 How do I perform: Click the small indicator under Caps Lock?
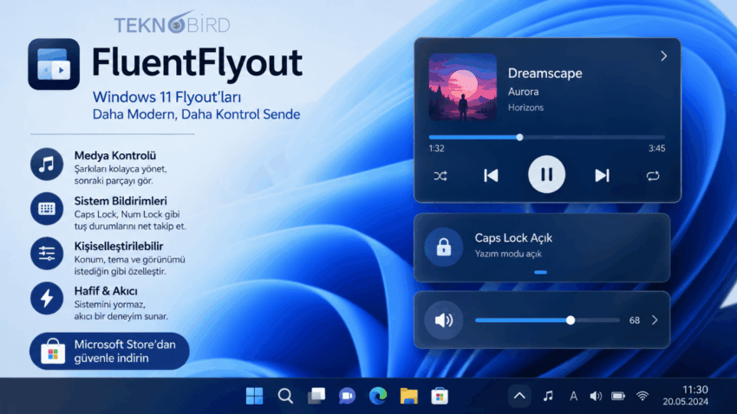tap(540, 272)
